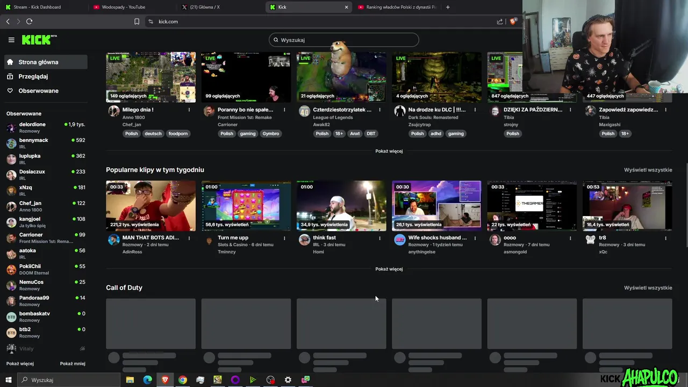688x387 pixels.
Task: Open asmongold avatar under clip
Action: (x=495, y=240)
